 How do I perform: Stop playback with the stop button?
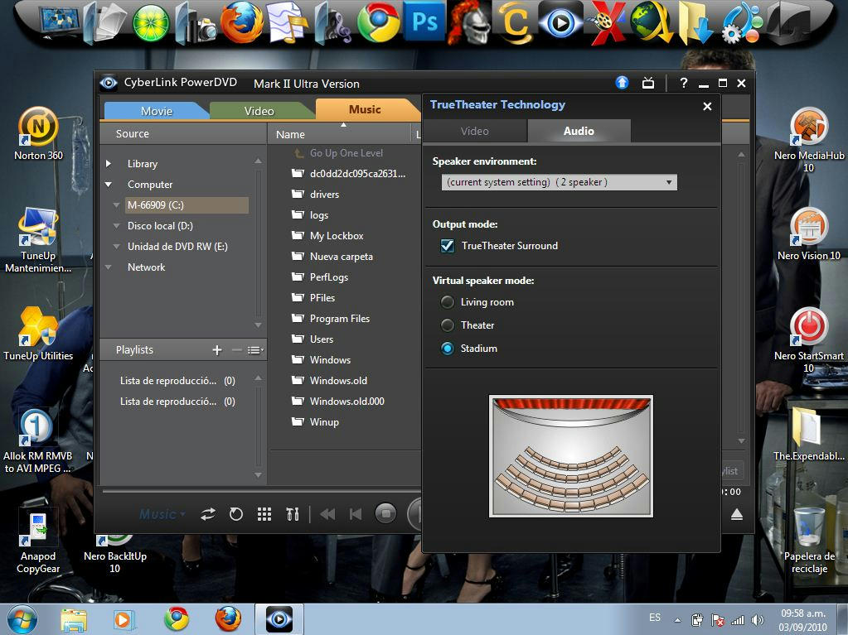[x=385, y=513]
